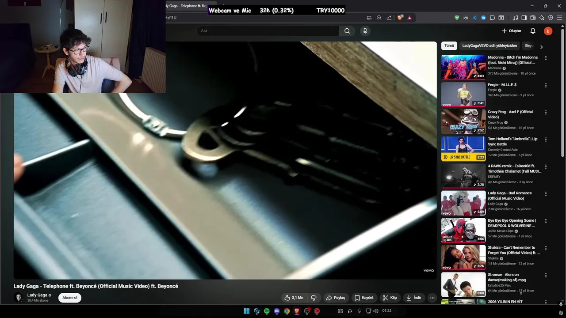Screen dimensions: 566x318
Task: Open the Brave VPN shield icon
Action: [551, 18]
